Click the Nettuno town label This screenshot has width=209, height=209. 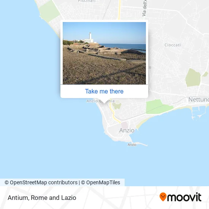[x=199, y=100]
